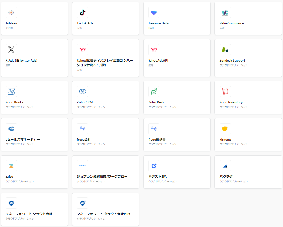Click the eセールスマネージャー title text

(x=23, y=139)
